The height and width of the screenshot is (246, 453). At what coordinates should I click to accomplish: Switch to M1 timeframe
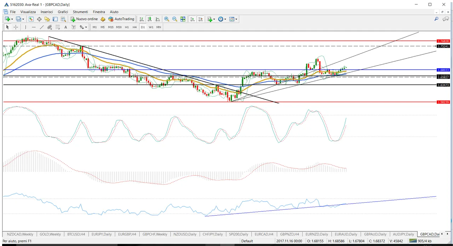tap(94, 27)
